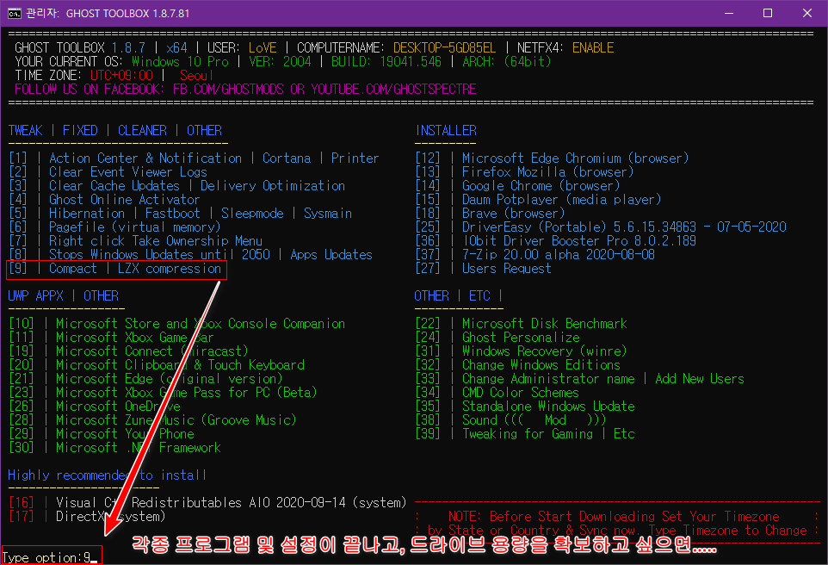
Task: Click the 'Seoul' time zone city text
Action: pos(196,75)
